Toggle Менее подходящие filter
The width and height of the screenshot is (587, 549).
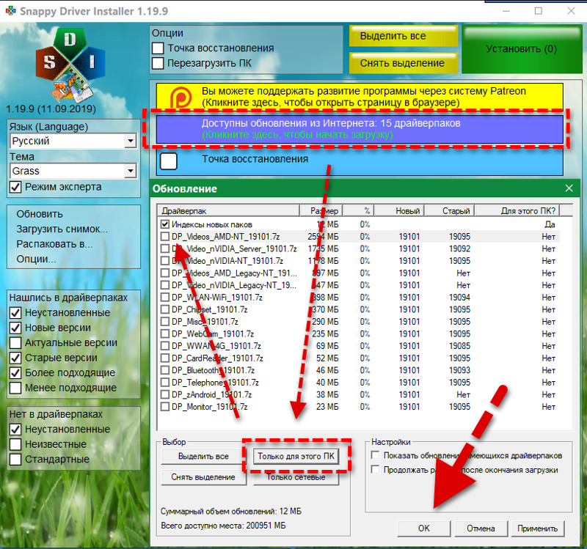tap(15, 388)
